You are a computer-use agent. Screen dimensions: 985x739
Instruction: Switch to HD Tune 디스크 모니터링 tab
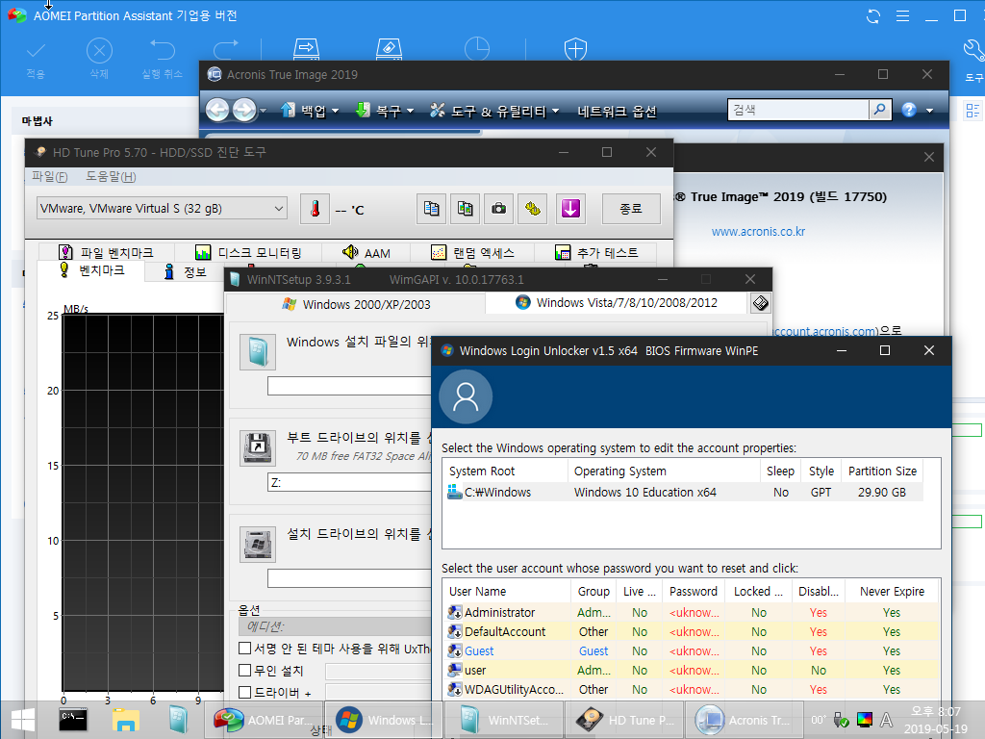(248, 253)
